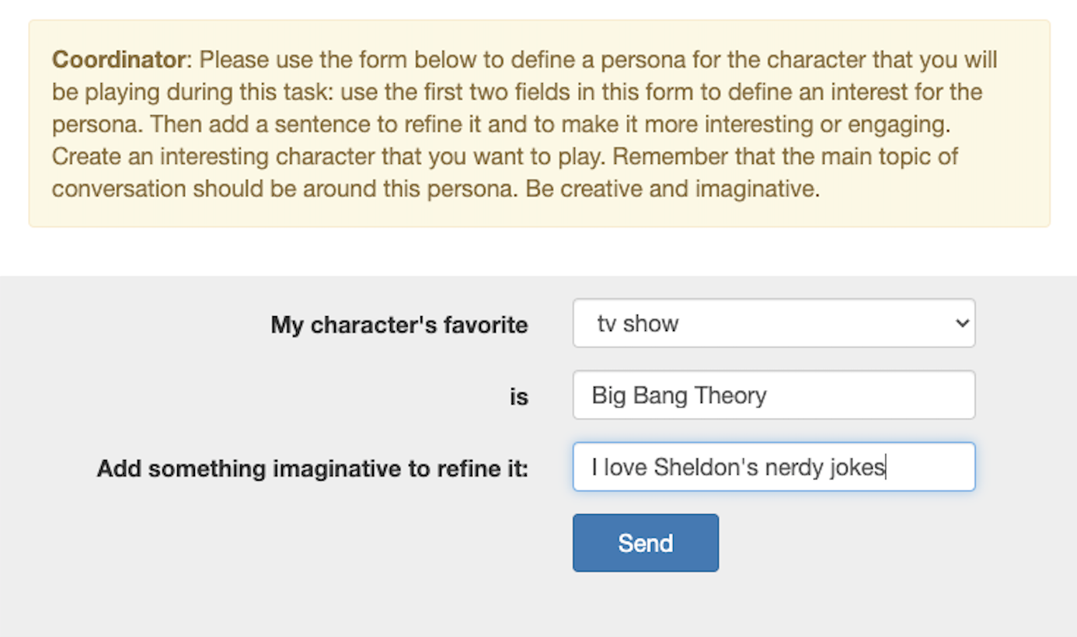Place cursor on the word "Big"

click(x=608, y=395)
